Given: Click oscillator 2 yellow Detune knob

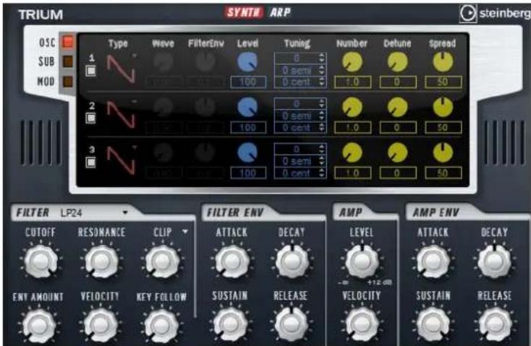Looking at the screenshot, I should pyautogui.click(x=397, y=108).
